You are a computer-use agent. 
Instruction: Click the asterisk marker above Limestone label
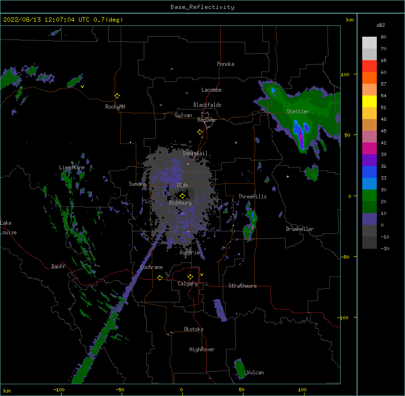pos(72,163)
